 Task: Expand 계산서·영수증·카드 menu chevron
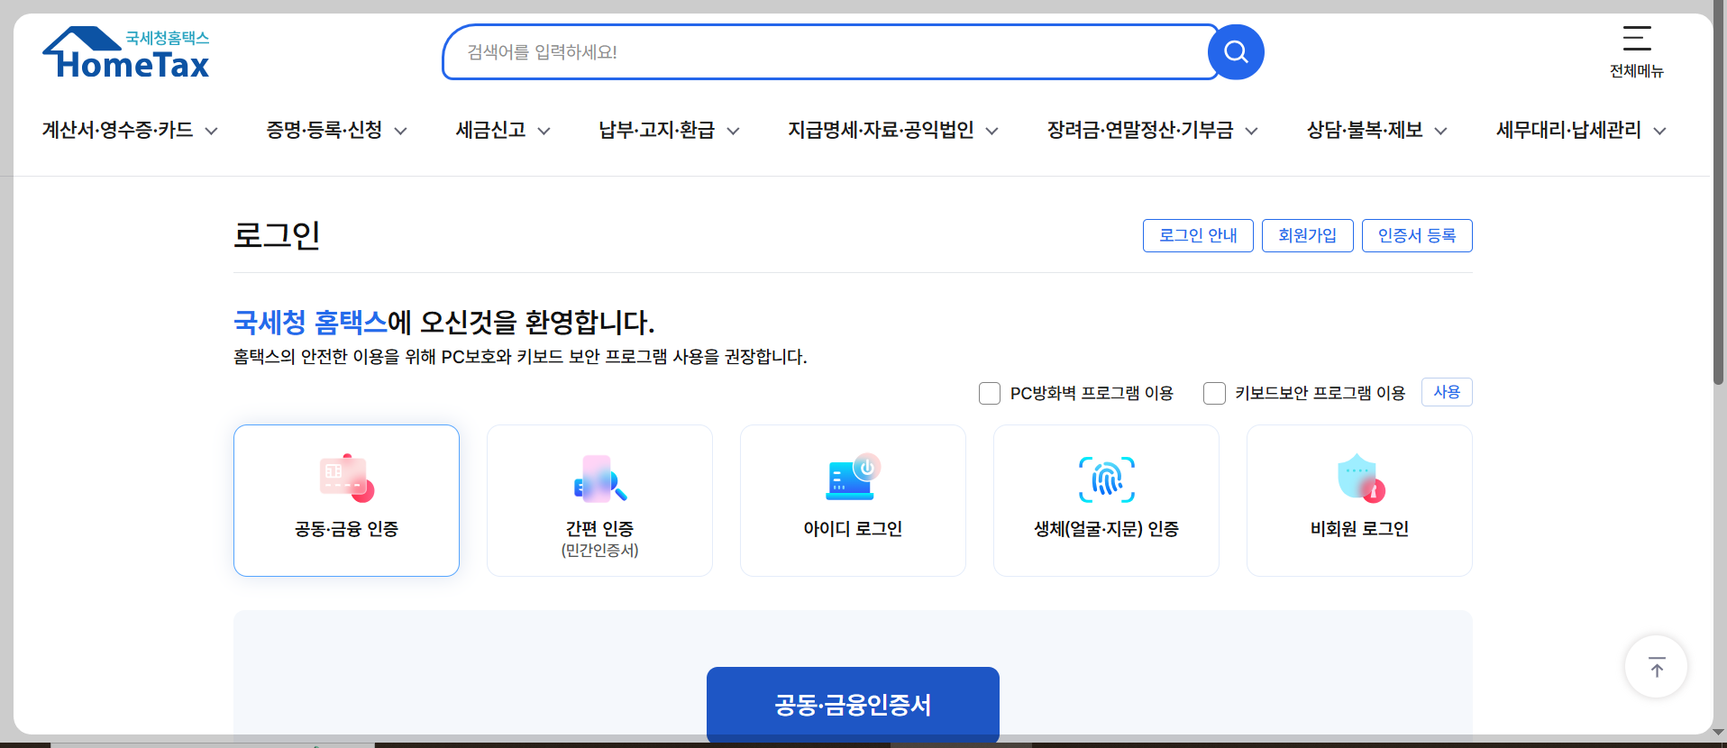[212, 131]
